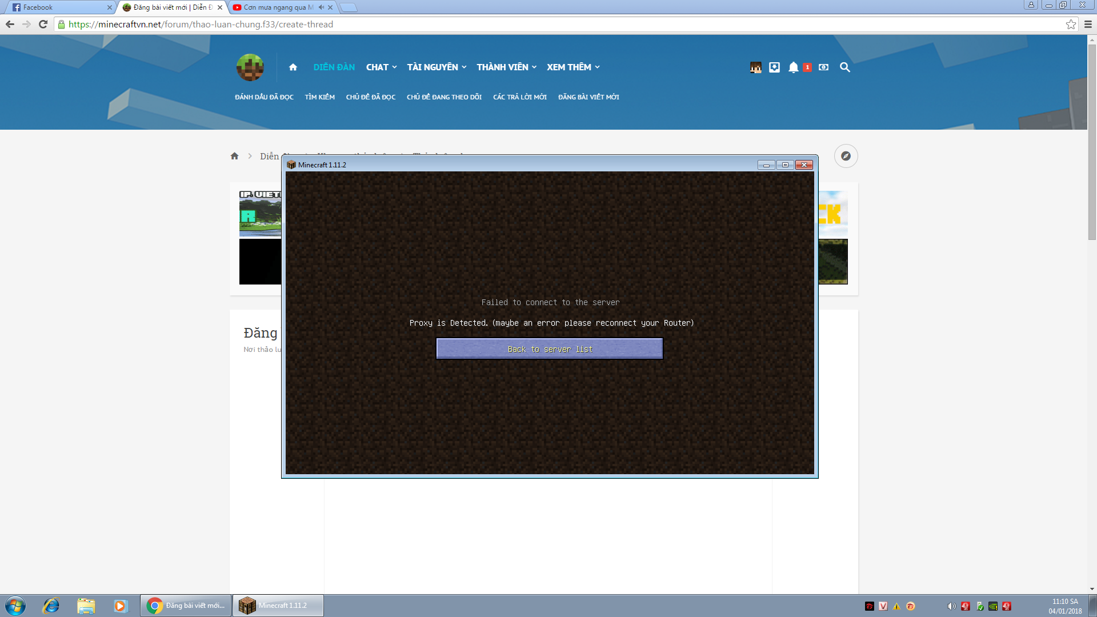The width and height of the screenshot is (1097, 617).
Task: Open the DIỄN ĐÀN menu item
Action: click(334, 67)
